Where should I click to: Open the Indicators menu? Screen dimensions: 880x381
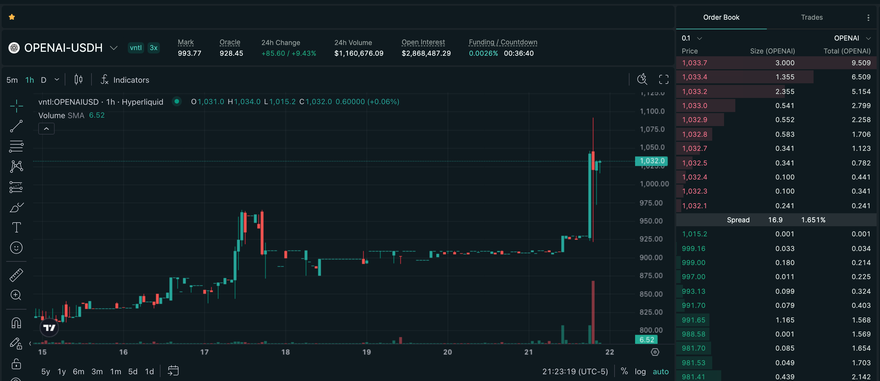pos(125,80)
